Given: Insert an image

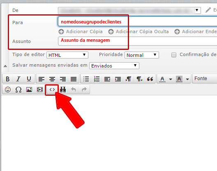Looking at the screenshot, I should (29, 90).
